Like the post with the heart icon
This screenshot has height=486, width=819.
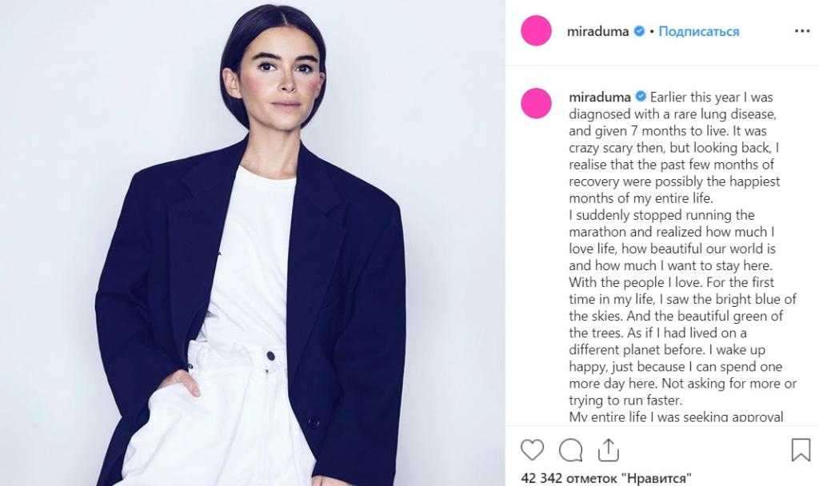coord(532,450)
